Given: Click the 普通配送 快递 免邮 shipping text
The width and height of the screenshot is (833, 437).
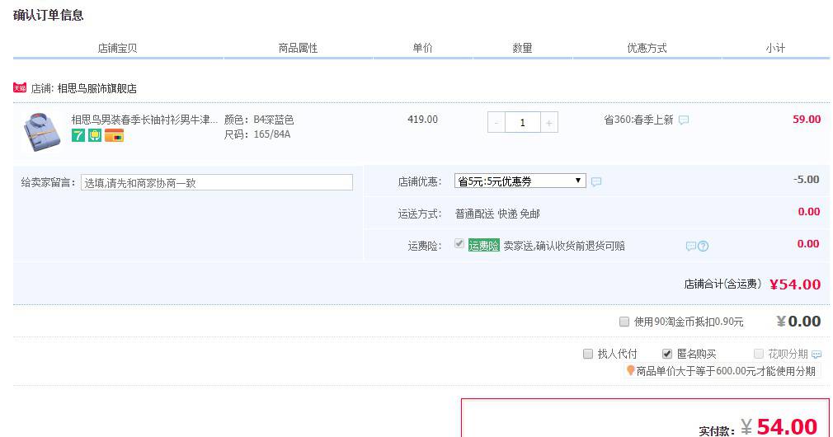Looking at the screenshot, I should tap(497, 214).
